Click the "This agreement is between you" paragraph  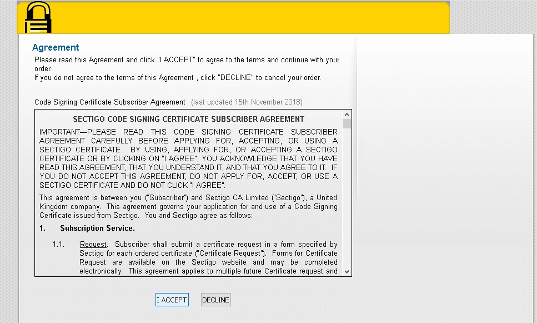[x=188, y=207]
